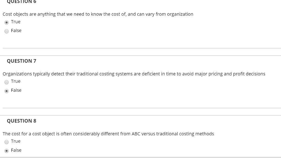Click the QUESTION 8 heading
Viewport: 281px width, 158px height.
pos(22,120)
